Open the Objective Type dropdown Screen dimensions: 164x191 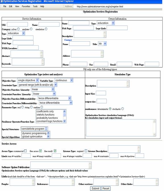click(28, 80)
